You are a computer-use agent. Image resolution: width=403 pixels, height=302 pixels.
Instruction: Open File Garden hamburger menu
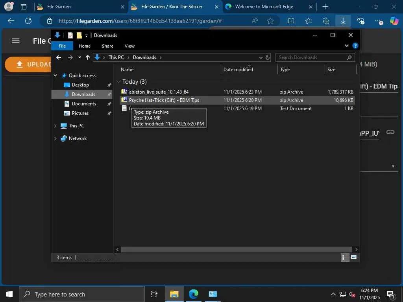[16, 41]
